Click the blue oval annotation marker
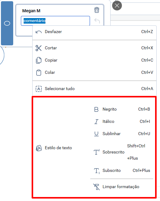The width and height of the screenshot is (160, 201). (x=7, y=23)
